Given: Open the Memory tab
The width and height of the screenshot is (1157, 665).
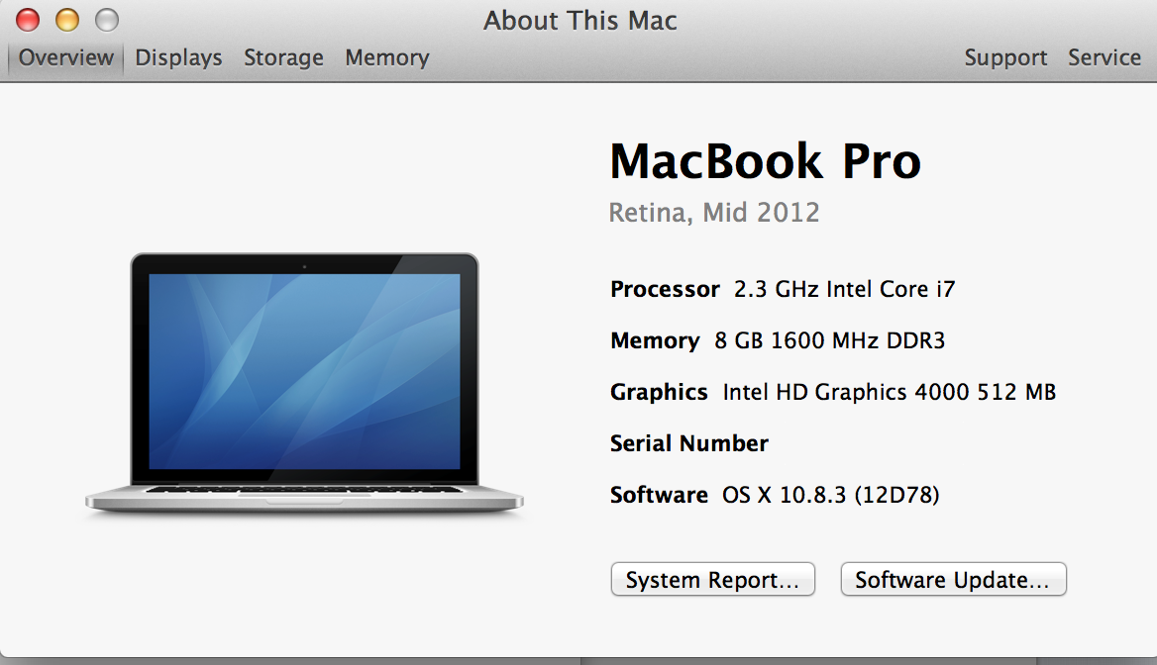Looking at the screenshot, I should pyautogui.click(x=386, y=57).
